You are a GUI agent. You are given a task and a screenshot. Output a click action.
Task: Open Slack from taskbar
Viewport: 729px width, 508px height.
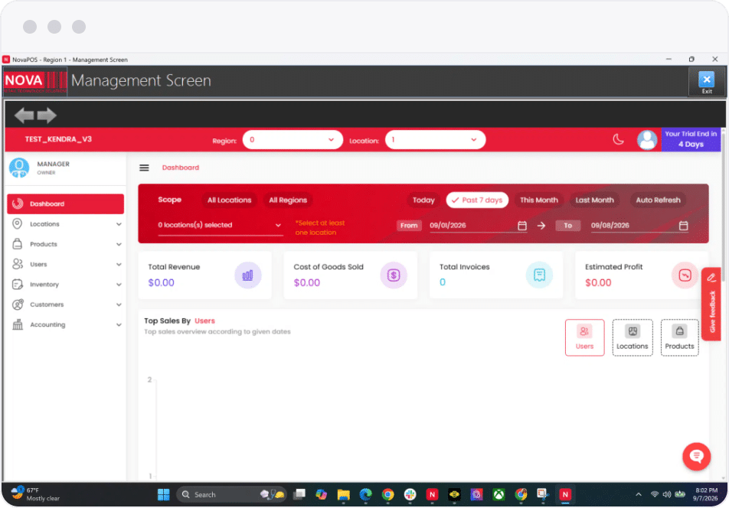[410, 494]
